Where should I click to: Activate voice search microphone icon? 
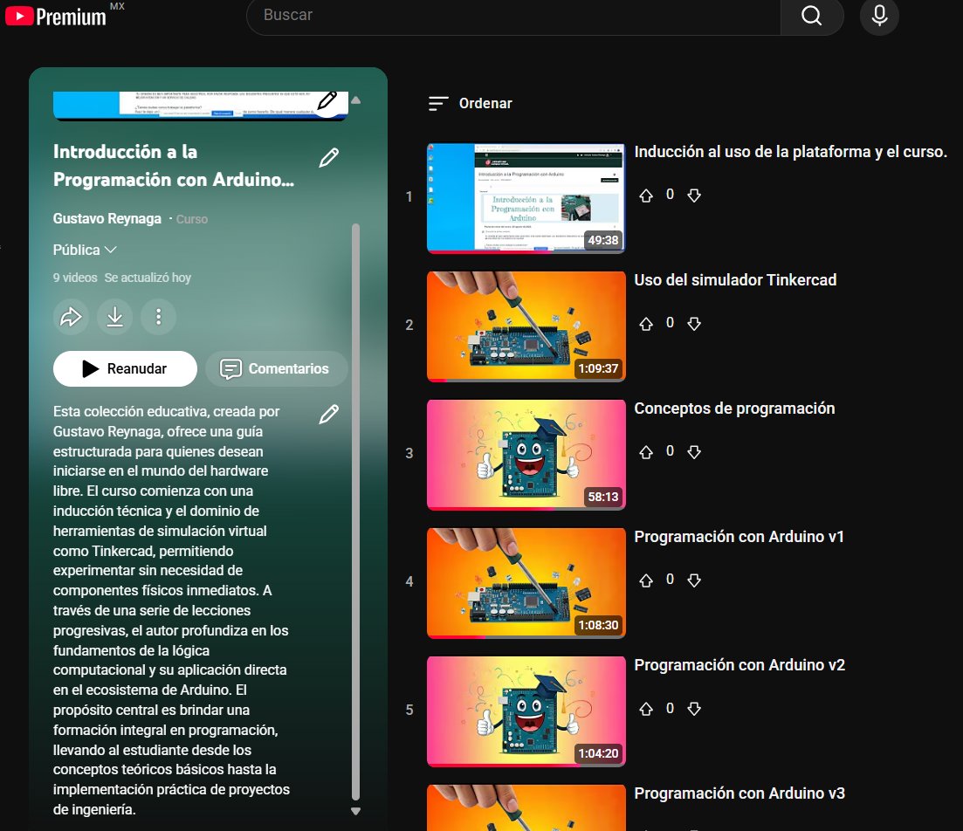coord(879,16)
